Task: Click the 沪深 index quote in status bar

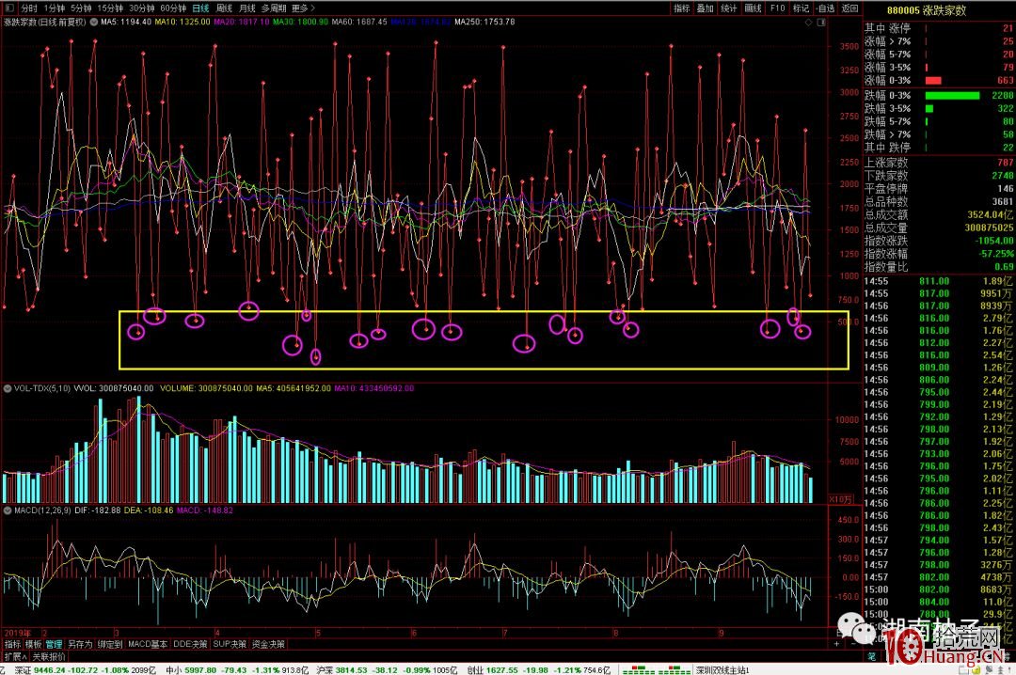Action: [387, 669]
